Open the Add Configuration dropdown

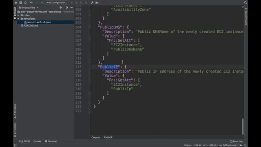57,2
